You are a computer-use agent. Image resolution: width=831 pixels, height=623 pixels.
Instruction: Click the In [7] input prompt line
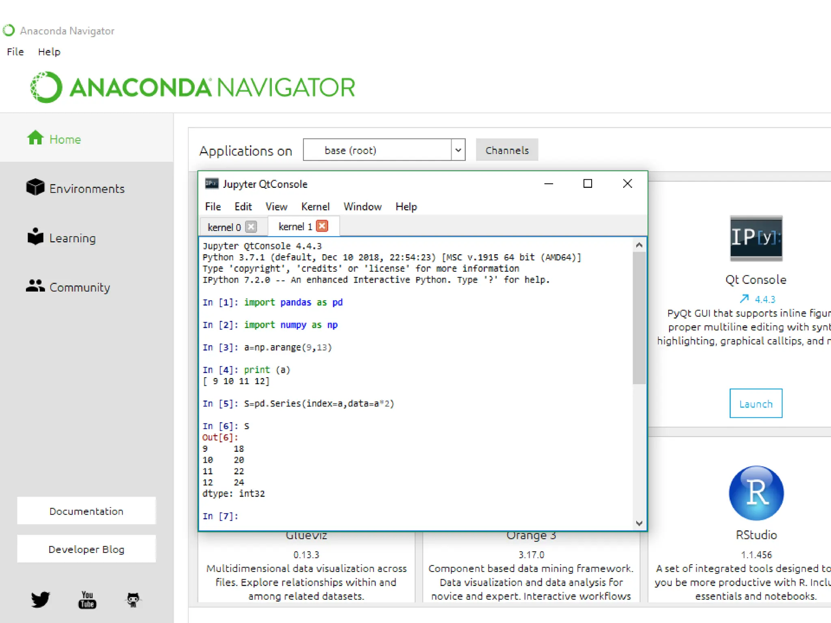[220, 516]
